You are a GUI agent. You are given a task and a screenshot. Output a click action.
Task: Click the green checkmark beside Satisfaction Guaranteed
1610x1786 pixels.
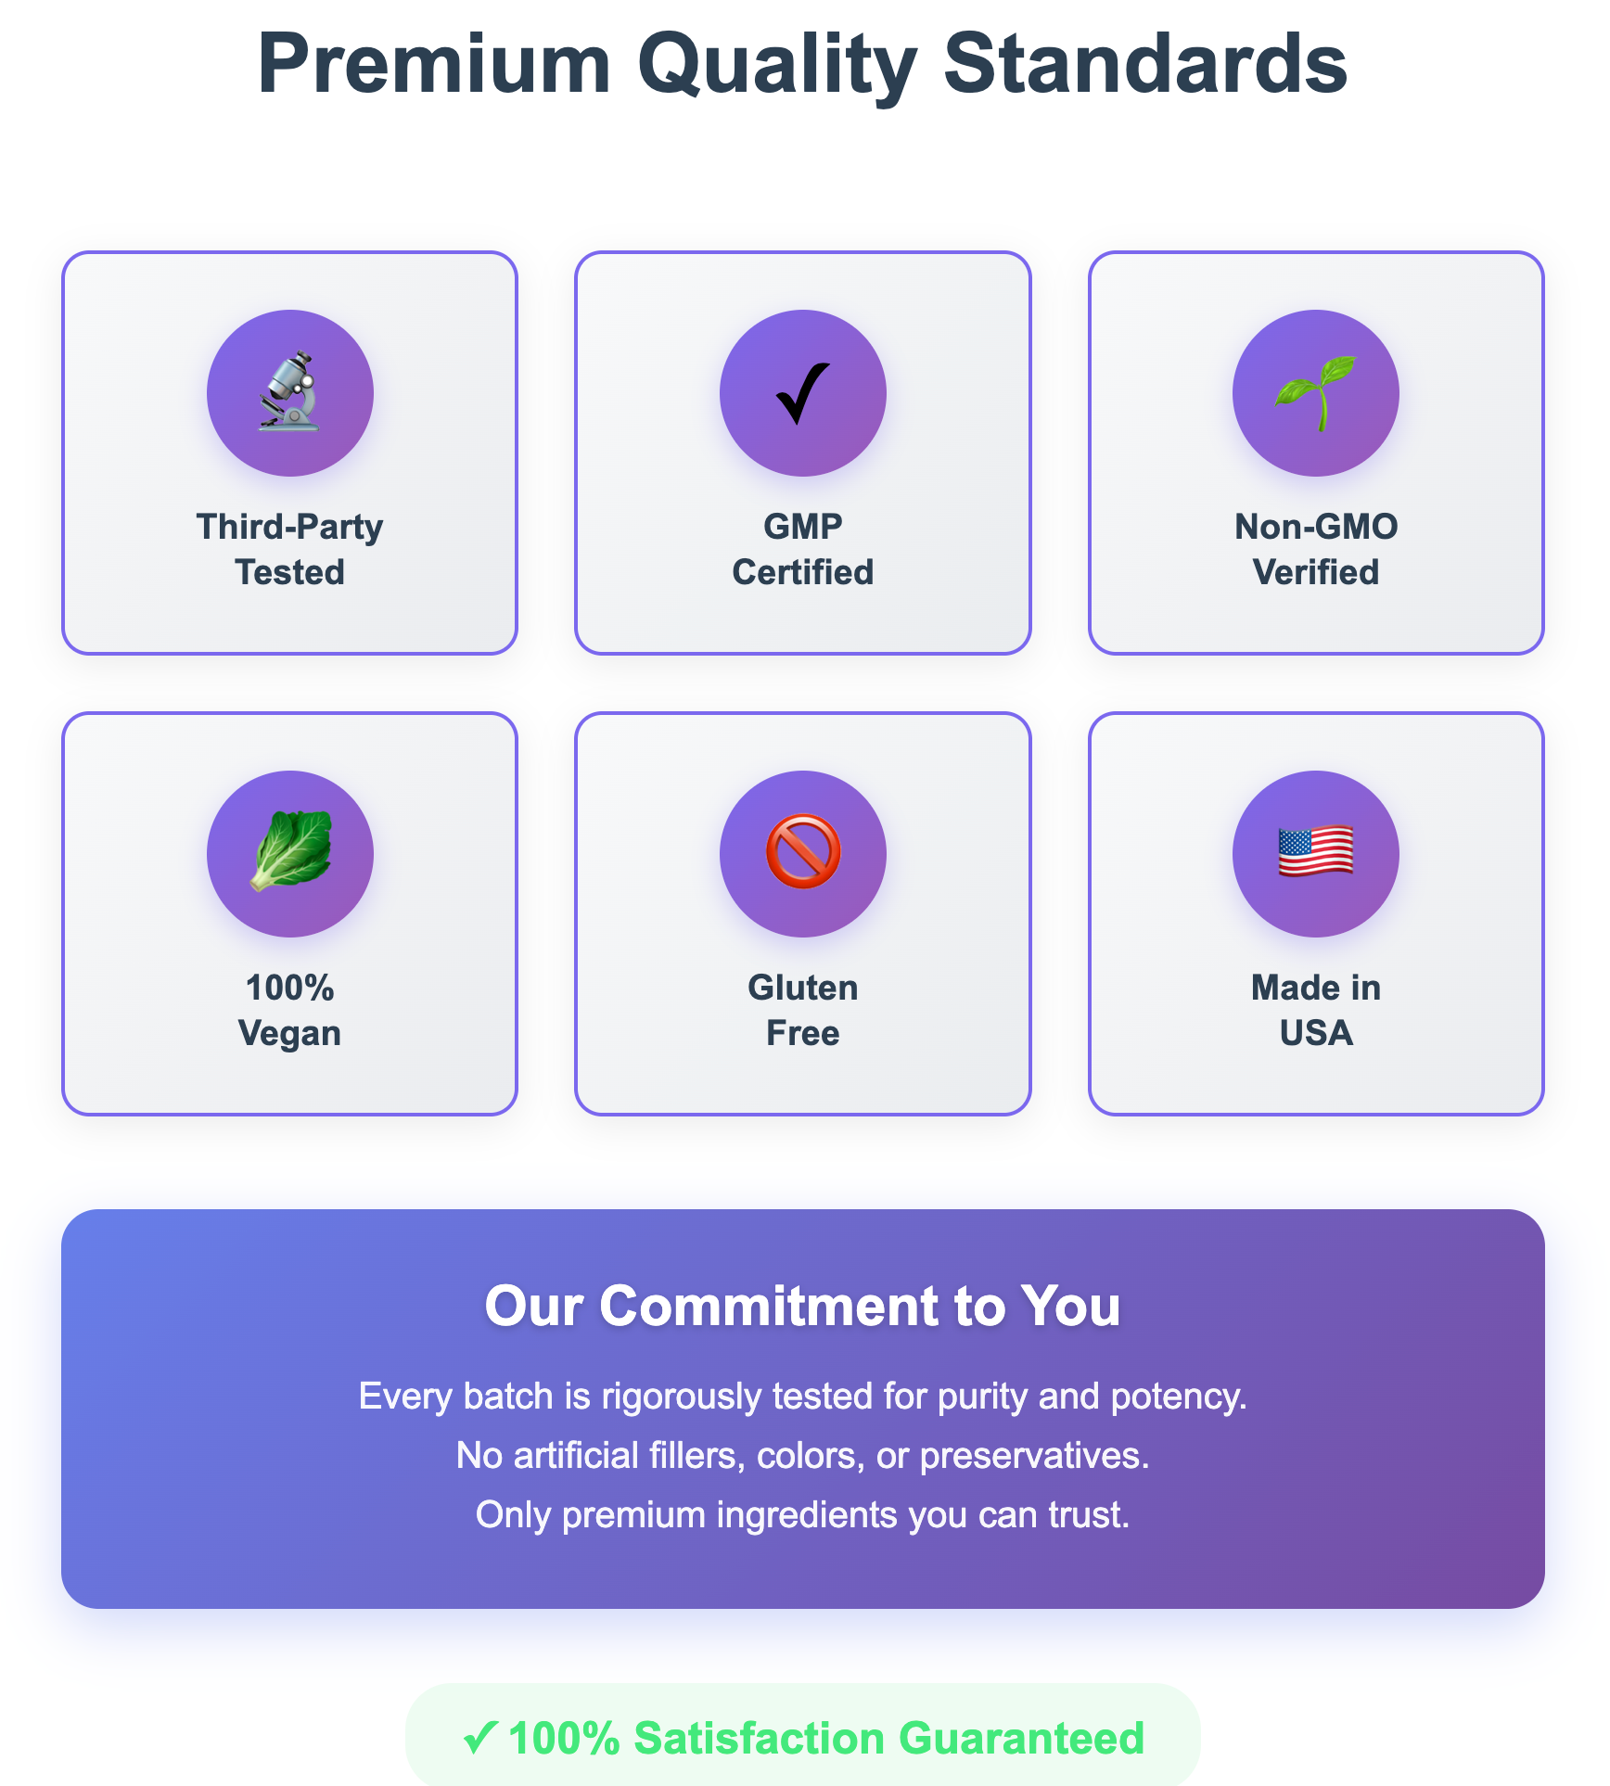point(480,1737)
